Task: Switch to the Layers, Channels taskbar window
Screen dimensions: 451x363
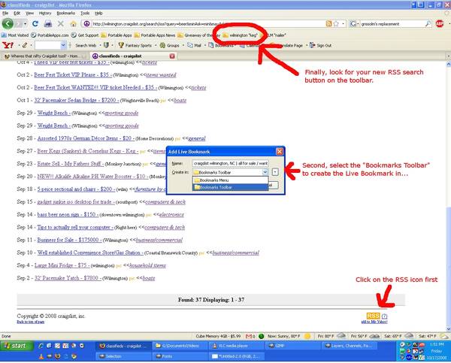Action: pyautogui.click(x=351, y=346)
